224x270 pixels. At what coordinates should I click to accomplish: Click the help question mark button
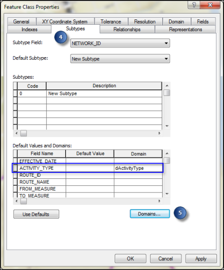click(x=194, y=5)
